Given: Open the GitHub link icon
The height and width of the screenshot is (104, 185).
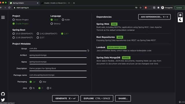Looking at the screenshot, I should [3, 94].
